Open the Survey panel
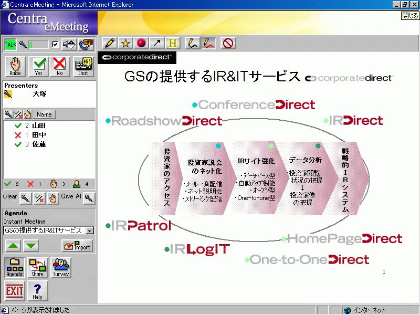 pyautogui.click(x=61, y=267)
